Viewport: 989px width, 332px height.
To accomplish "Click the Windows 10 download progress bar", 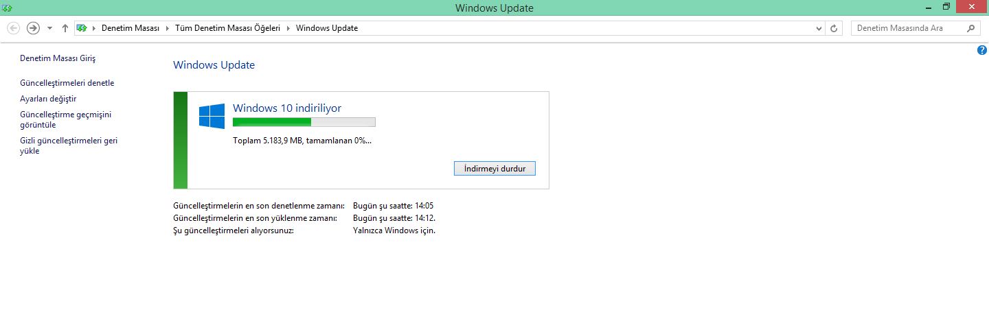I will point(304,122).
